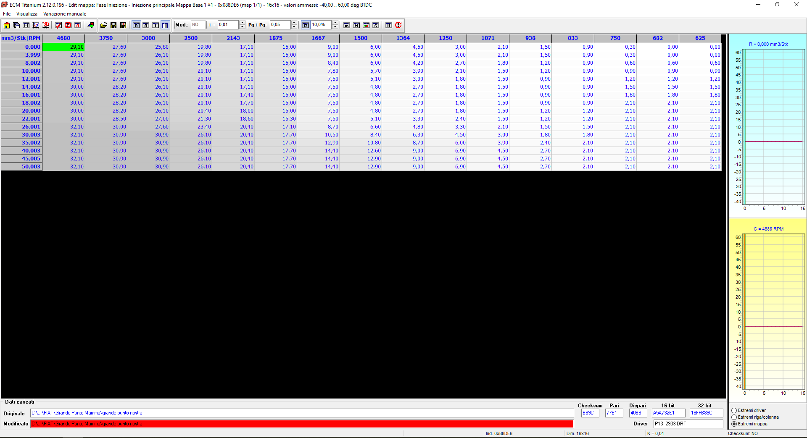Image resolution: width=807 pixels, height=438 pixels.
Task: Click the red circular exclamation icon
Action: click(x=398, y=25)
